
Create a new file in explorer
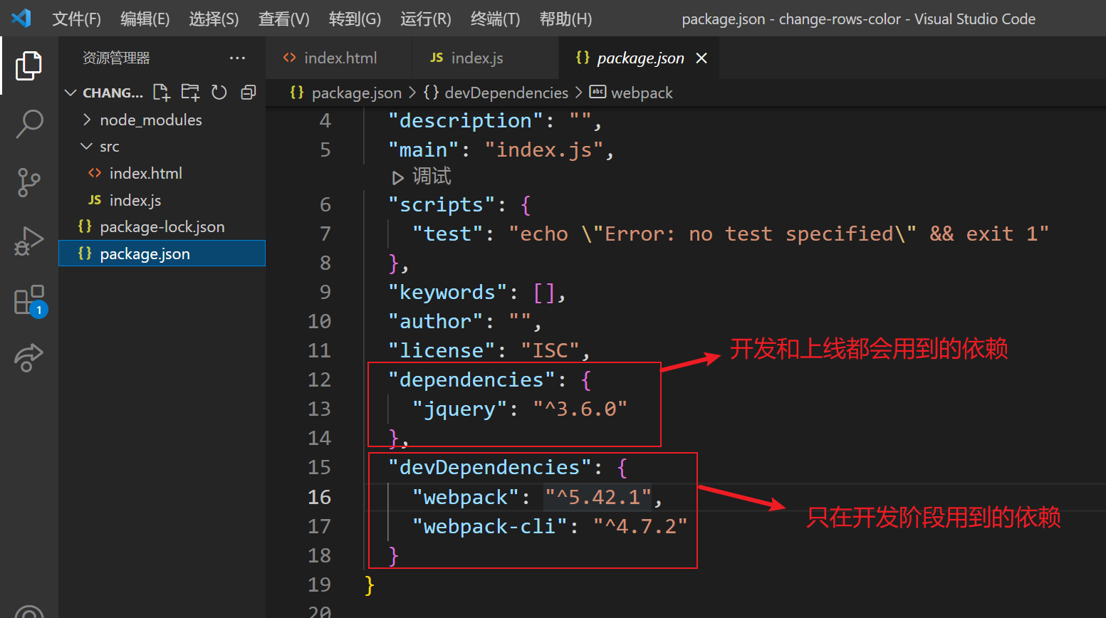click(162, 93)
